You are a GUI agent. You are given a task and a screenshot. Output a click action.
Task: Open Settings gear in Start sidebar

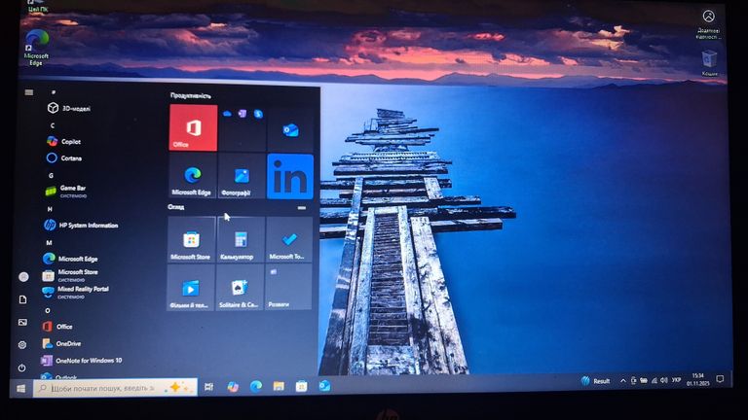pos(22,344)
